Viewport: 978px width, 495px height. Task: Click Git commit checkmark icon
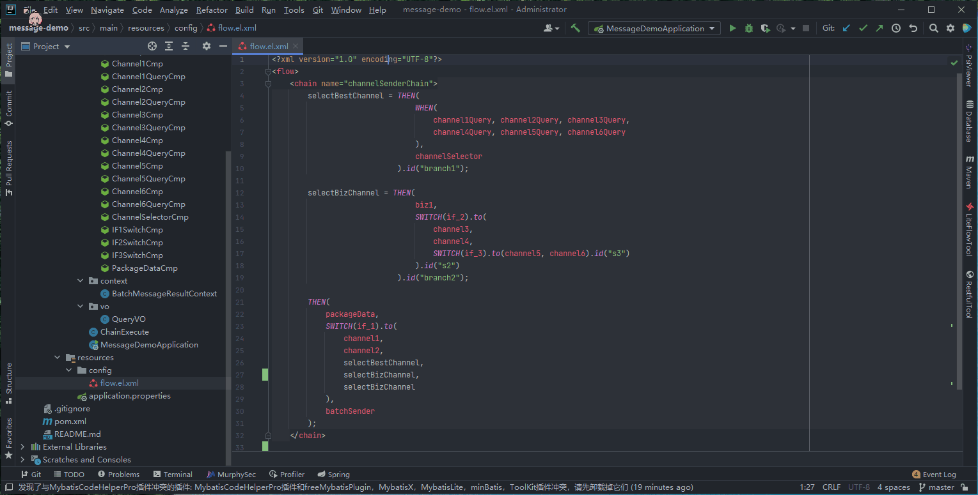[863, 28]
